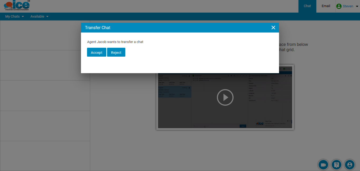This screenshot has height=171, width=360.
Task: Reject the chat transfer request
Action: pyautogui.click(x=116, y=52)
